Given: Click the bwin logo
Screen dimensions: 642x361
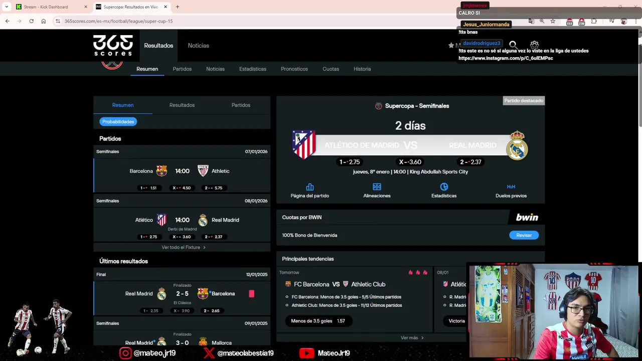Looking at the screenshot, I should 527,217.
